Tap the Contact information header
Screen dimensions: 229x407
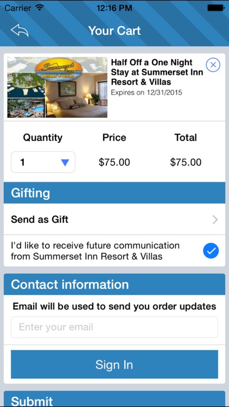point(114,284)
